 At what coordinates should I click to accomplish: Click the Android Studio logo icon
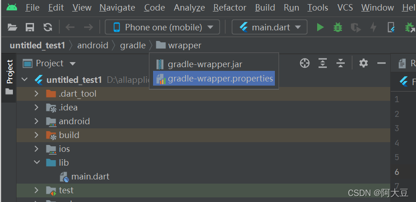(x=11, y=7)
